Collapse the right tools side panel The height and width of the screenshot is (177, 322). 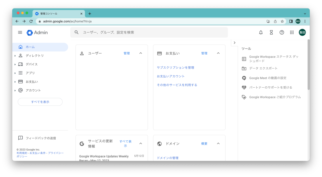coord(234,43)
